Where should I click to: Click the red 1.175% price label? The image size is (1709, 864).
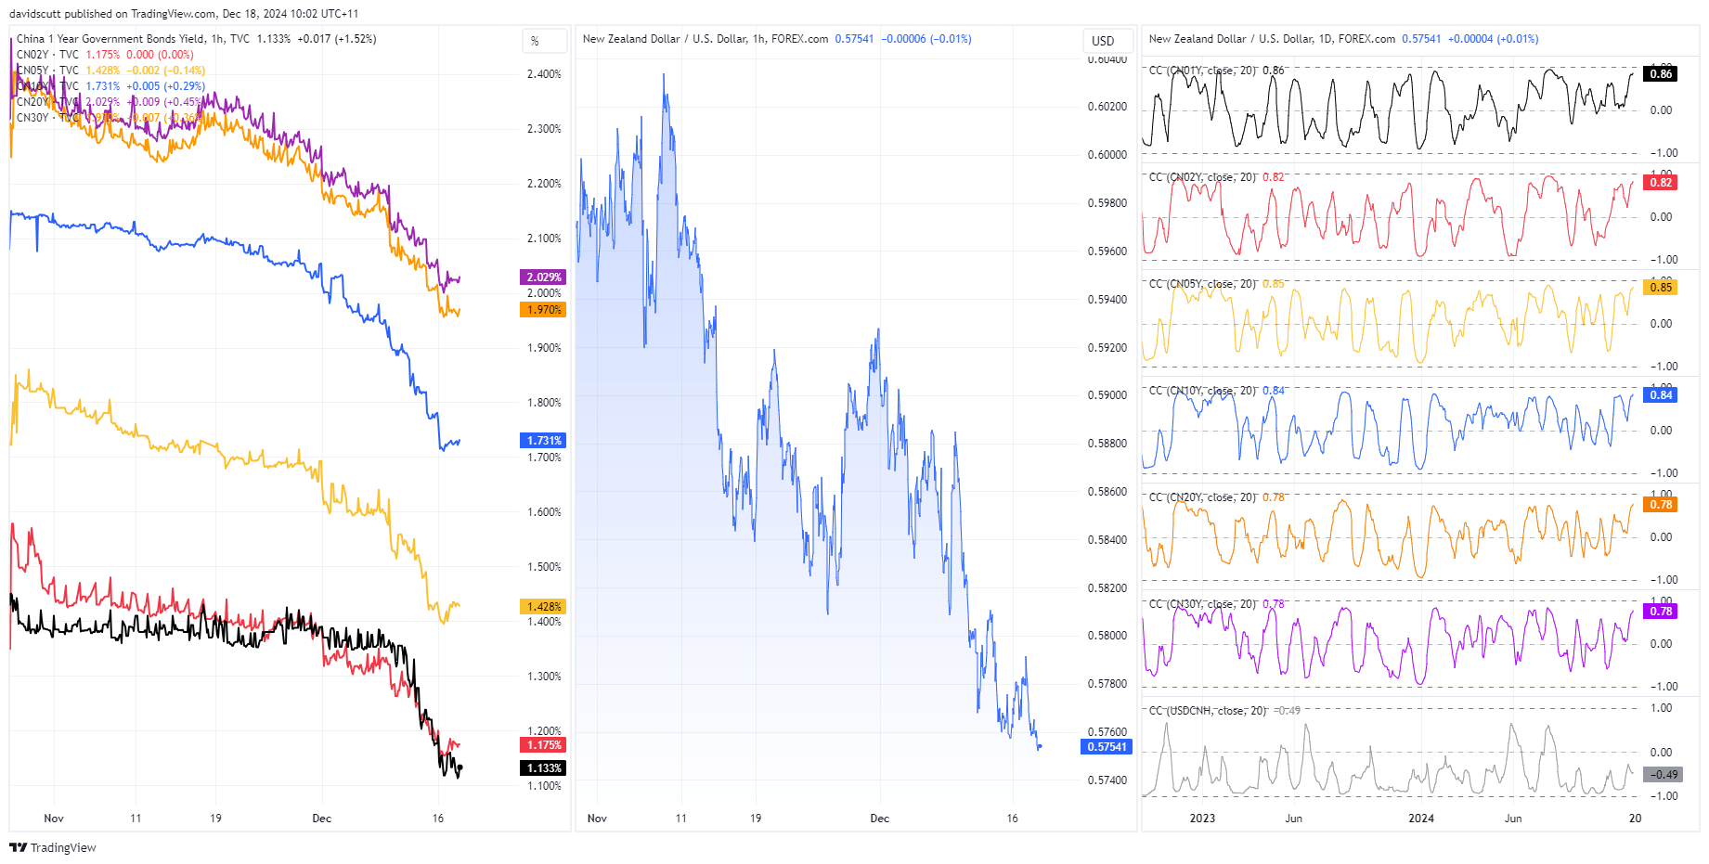click(543, 745)
